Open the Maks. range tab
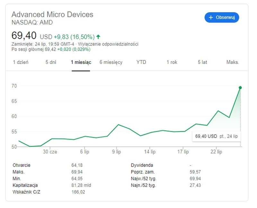Screen dimensions: 257x208 click(233, 62)
